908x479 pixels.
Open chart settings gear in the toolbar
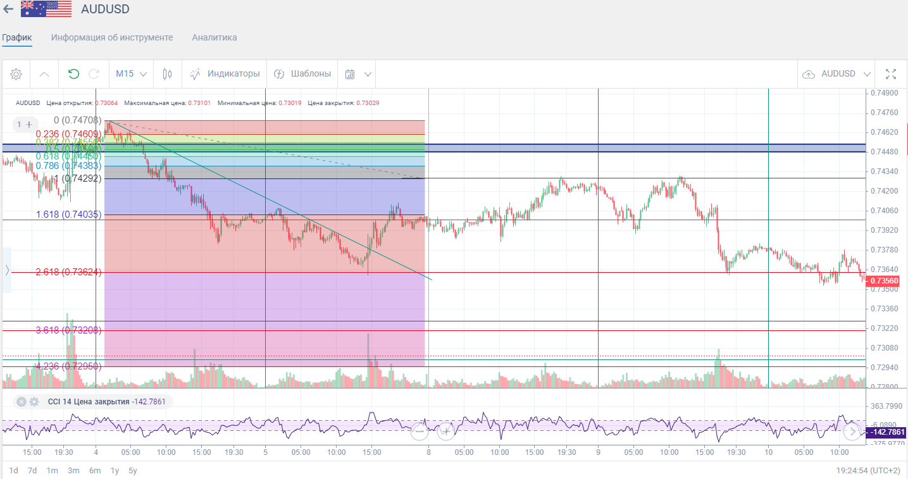click(x=16, y=74)
